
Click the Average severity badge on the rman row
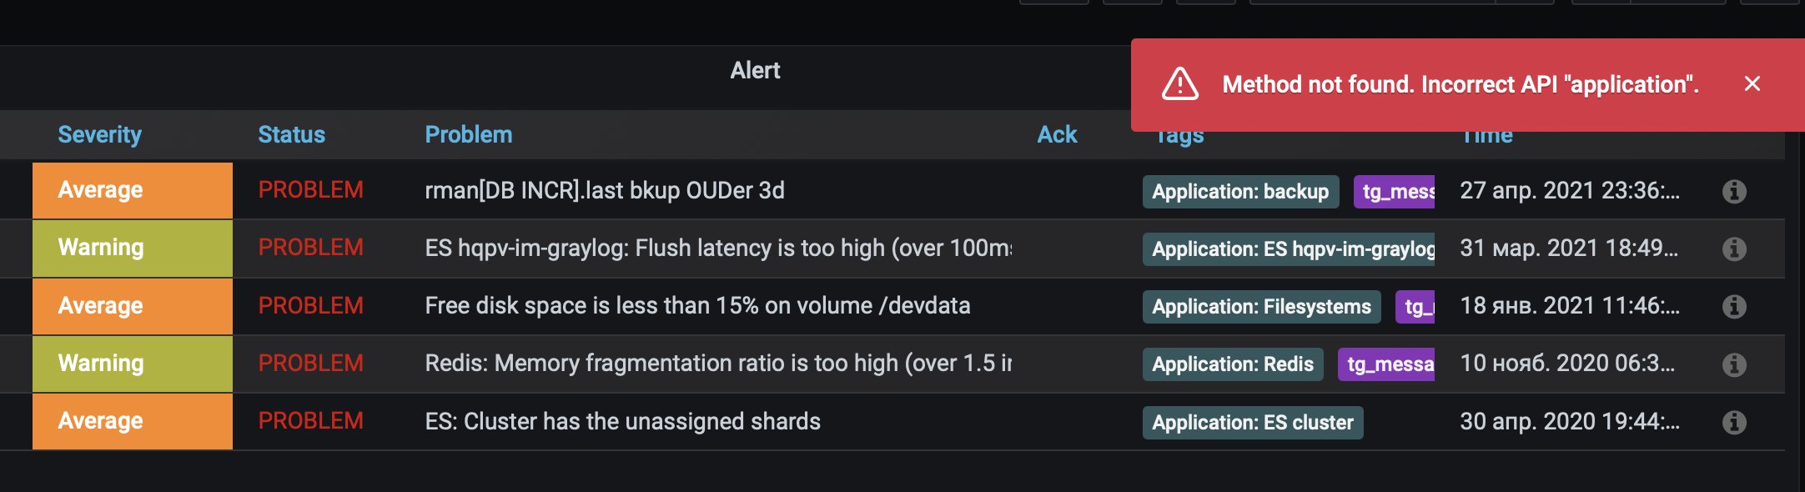(x=98, y=190)
